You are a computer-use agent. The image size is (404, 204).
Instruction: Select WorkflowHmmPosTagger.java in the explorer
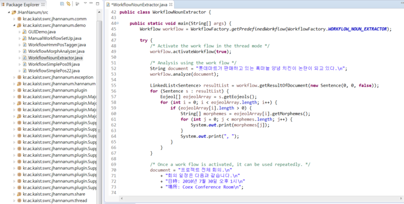[57, 45]
